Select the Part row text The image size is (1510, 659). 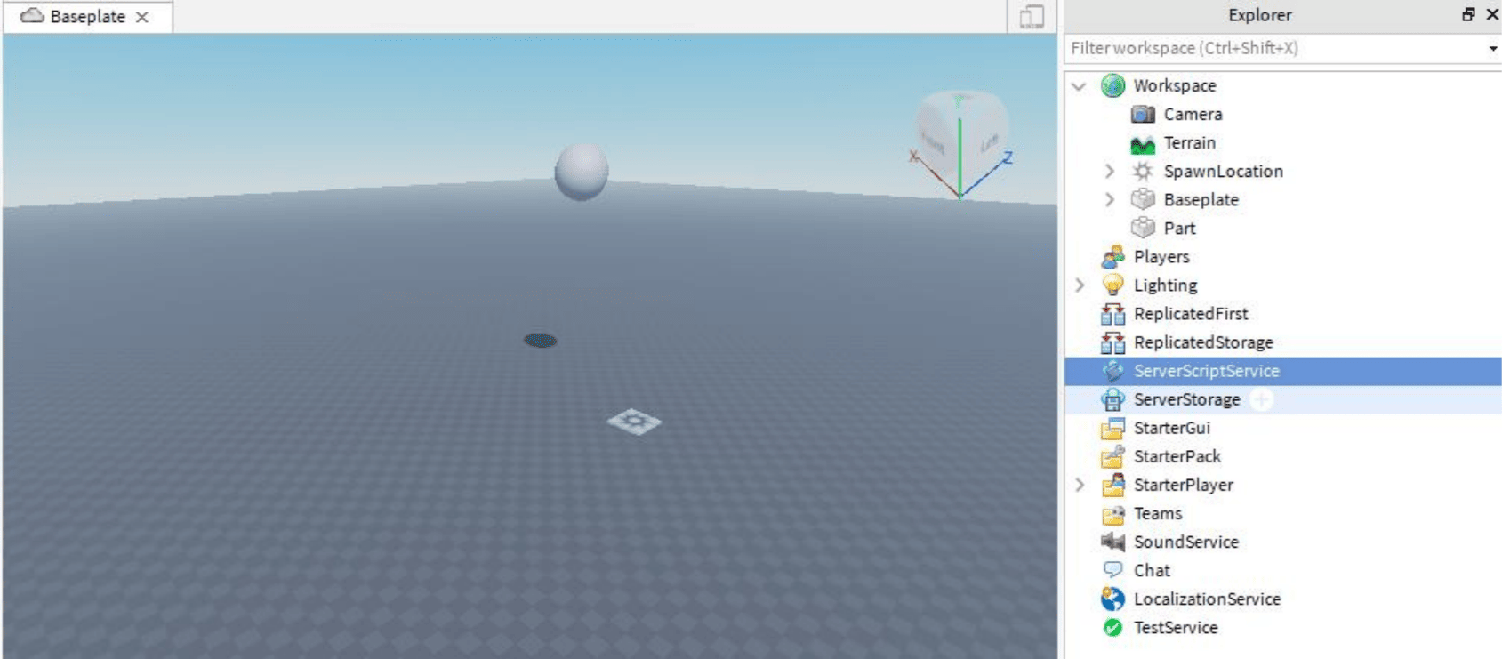click(x=1179, y=228)
